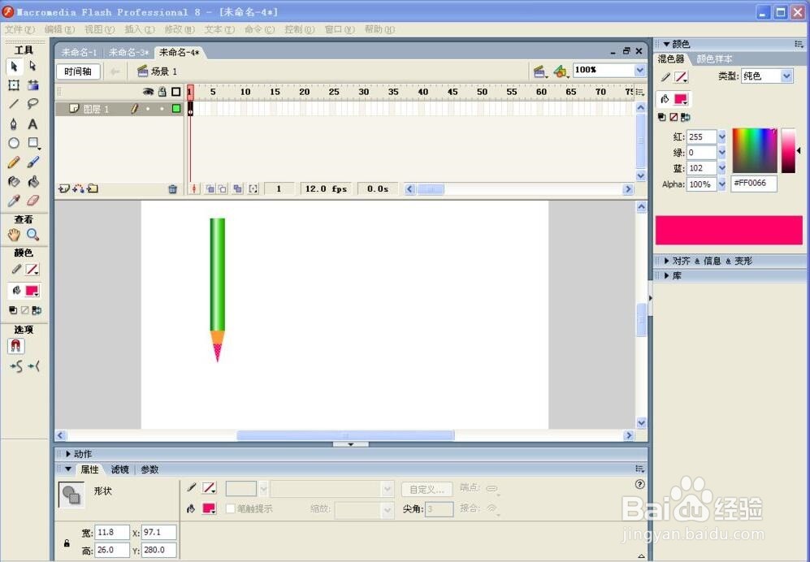The height and width of the screenshot is (562, 810).
Task: Select the Ink Bottle tool
Action: coord(14,181)
